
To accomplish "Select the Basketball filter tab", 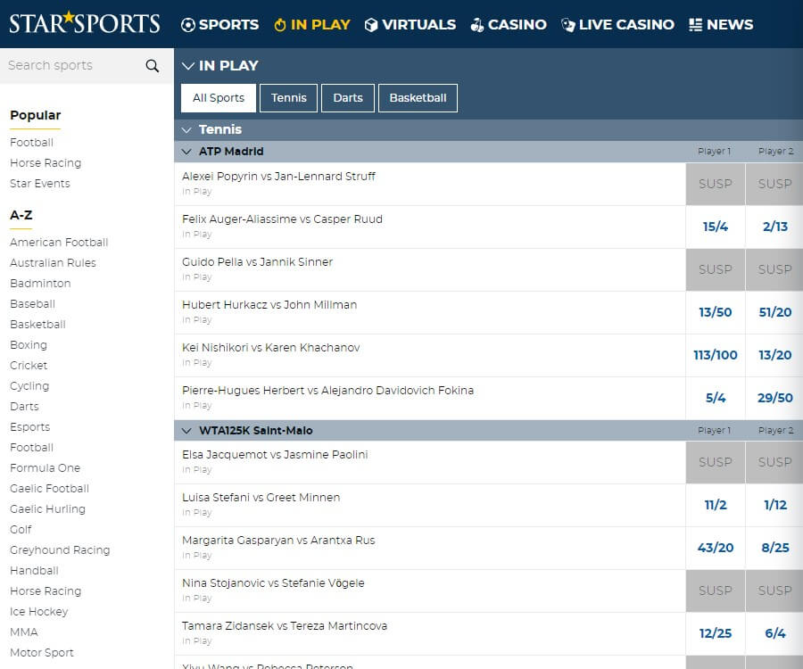I will pyautogui.click(x=418, y=98).
